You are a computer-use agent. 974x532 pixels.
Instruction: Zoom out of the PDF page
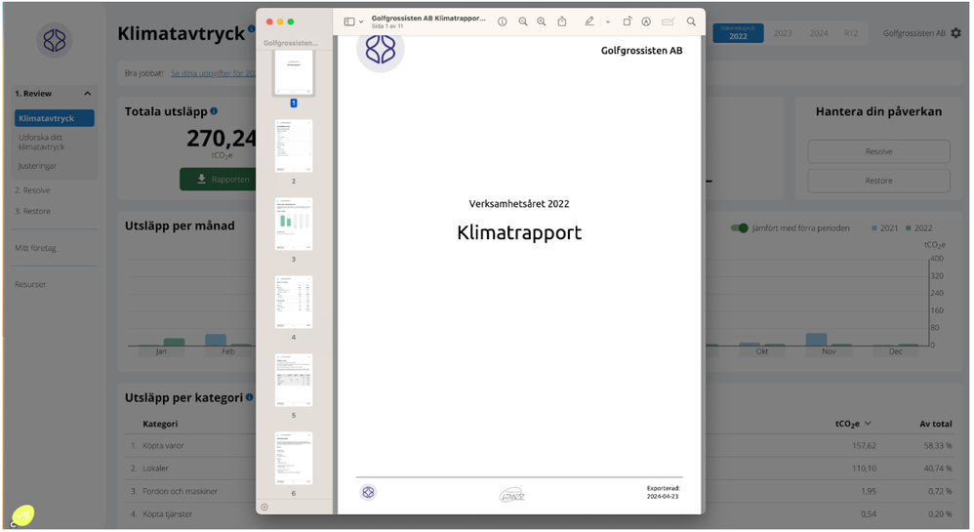[x=523, y=21]
